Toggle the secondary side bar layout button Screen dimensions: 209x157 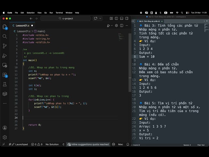tap(127, 18)
